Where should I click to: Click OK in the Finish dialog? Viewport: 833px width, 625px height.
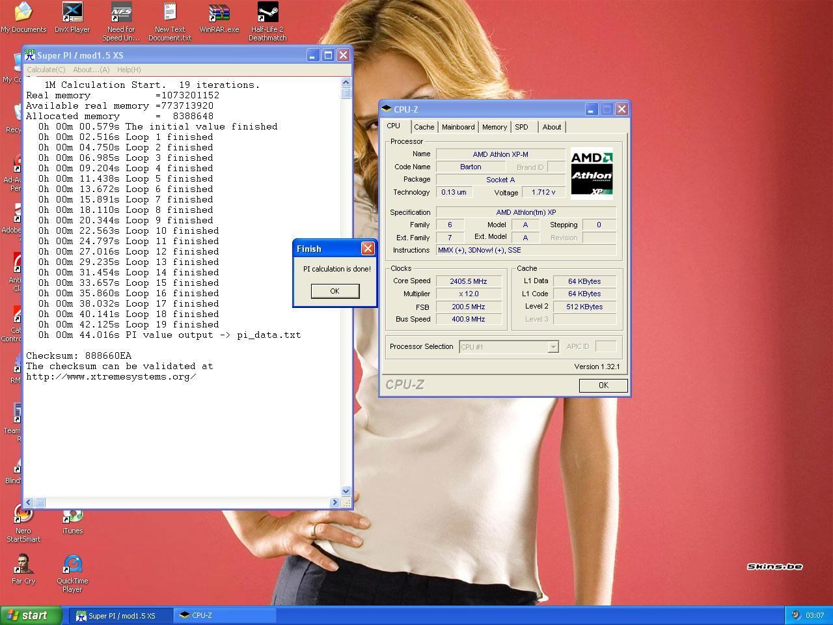coord(335,291)
